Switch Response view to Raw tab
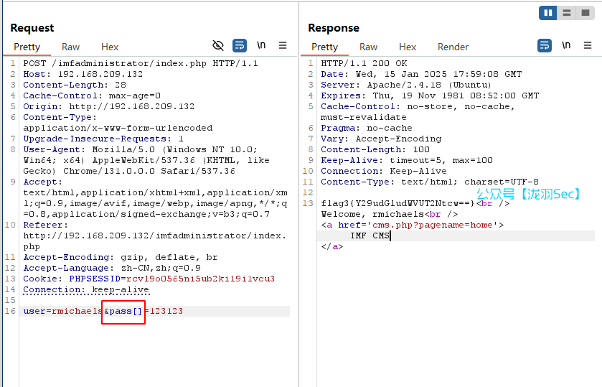This screenshot has width=602, height=387. point(368,47)
